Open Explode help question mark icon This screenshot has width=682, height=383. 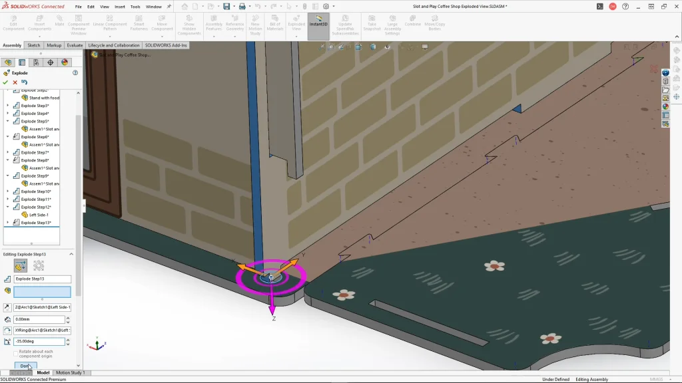[75, 73]
